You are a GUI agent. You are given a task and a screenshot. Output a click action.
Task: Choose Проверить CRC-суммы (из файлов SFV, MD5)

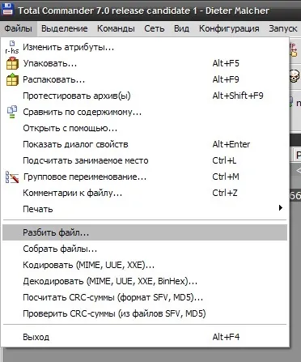145,313
